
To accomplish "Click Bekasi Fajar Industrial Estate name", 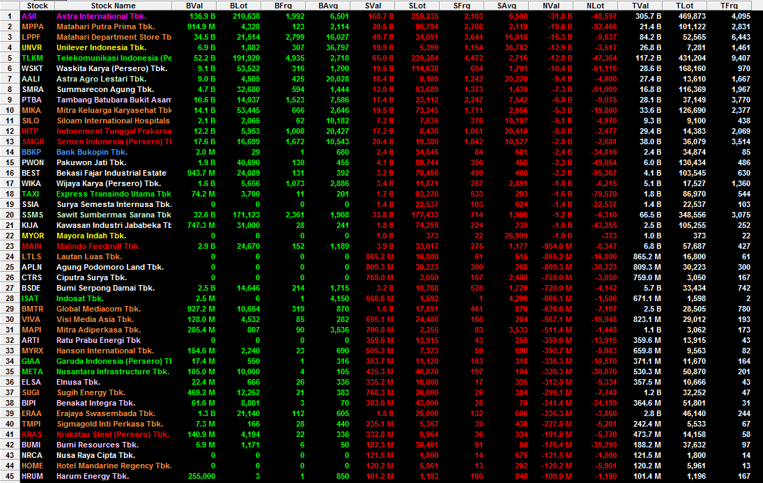I will point(111,174).
